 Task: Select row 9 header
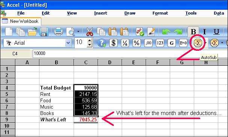[8, 119]
